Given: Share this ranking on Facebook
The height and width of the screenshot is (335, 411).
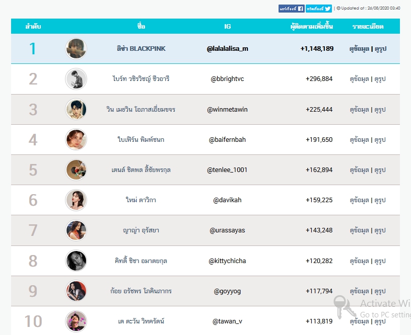Looking at the screenshot, I should (292, 9).
